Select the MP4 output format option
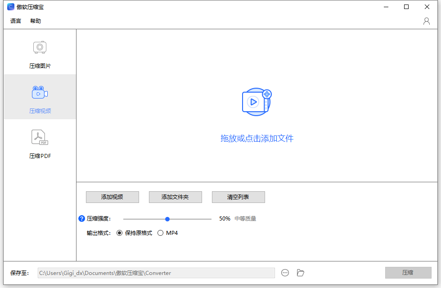Viewport: 441px width, 288px height. pos(167,233)
